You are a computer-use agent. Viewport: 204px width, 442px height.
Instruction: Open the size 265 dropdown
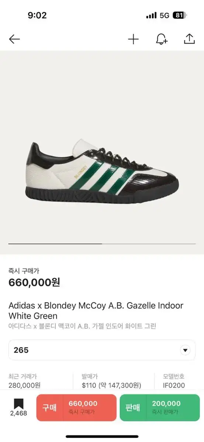(102, 350)
